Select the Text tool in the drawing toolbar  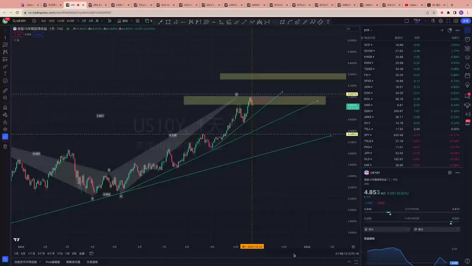point(5,74)
